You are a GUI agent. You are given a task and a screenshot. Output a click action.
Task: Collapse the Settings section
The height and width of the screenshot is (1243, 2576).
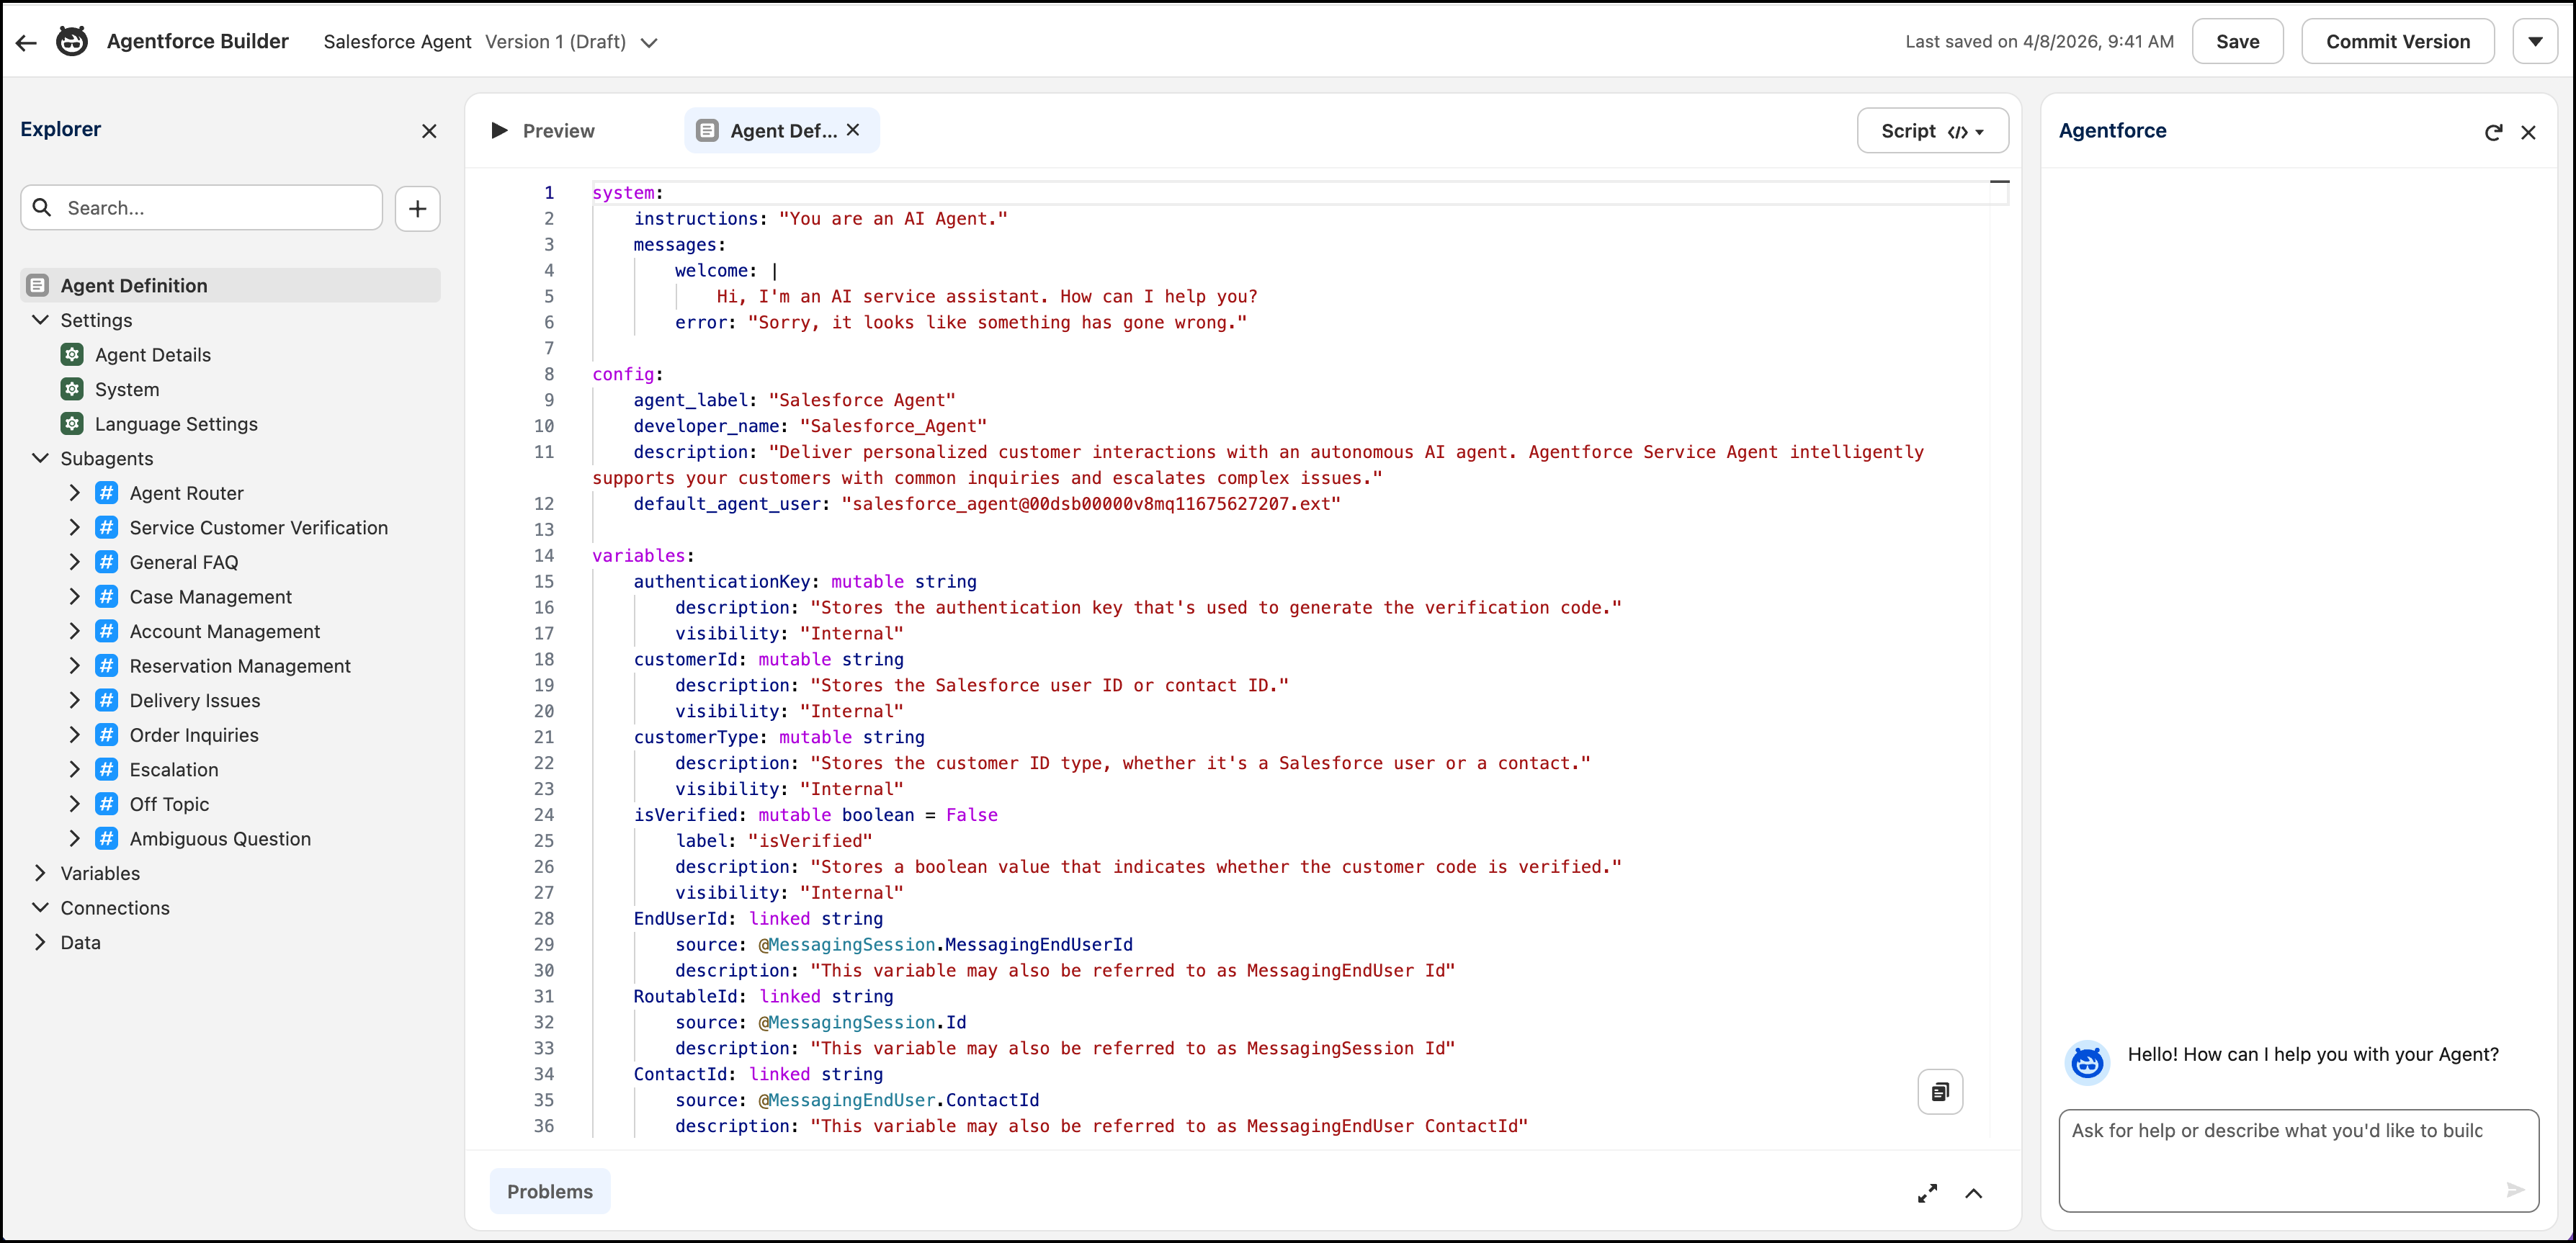[40, 320]
